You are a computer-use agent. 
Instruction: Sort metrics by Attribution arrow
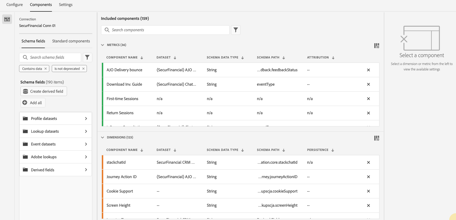333,58
